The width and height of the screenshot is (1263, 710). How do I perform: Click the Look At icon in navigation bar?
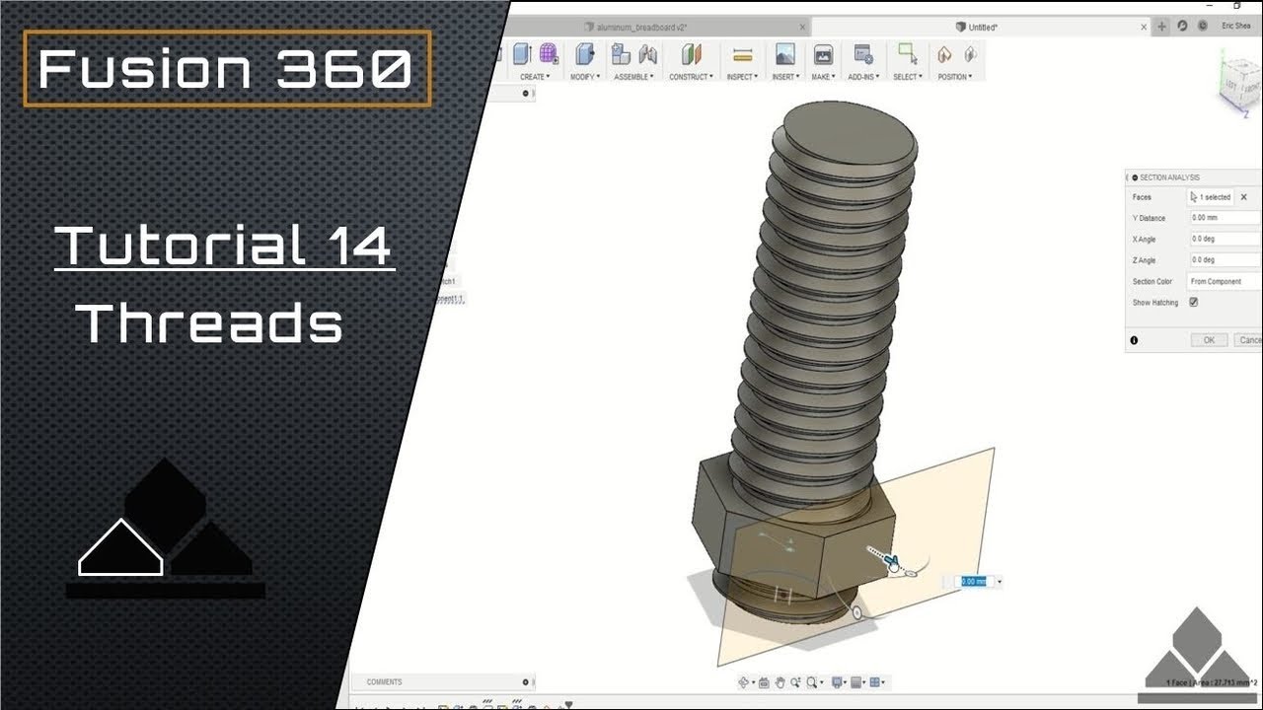(764, 682)
